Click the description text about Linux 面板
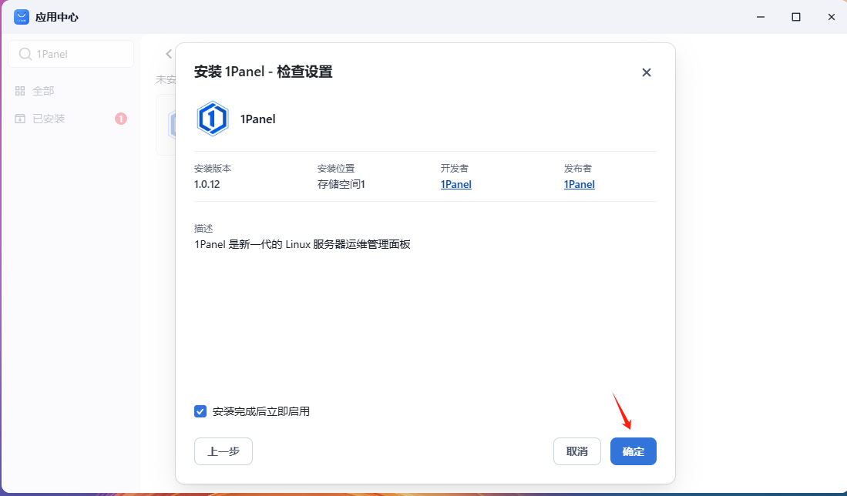Screen dimensions: 847x496 pyautogui.click(x=302, y=244)
